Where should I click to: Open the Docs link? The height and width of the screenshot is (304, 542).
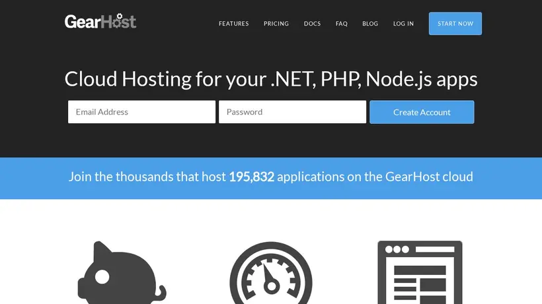pos(312,24)
